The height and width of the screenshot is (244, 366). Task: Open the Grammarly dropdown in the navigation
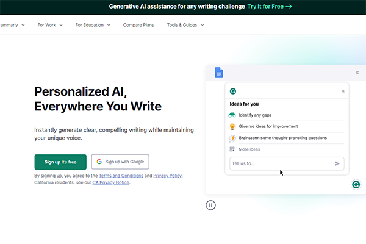pos(12,25)
